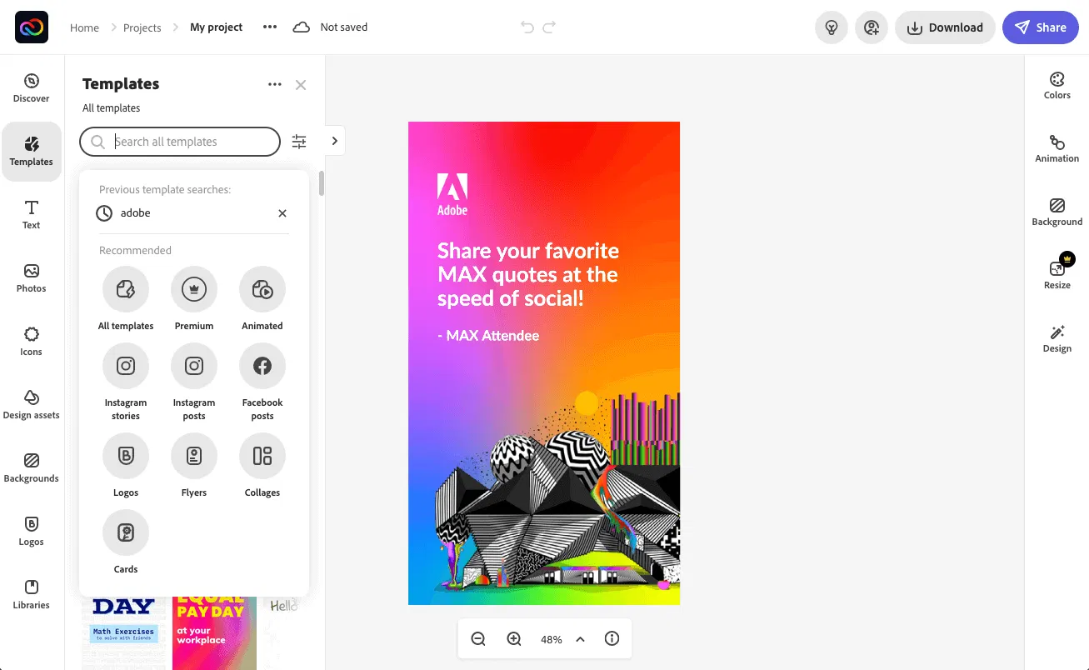Collapse the Templates panel with arrow
The height and width of the screenshot is (670, 1089).
point(334,141)
